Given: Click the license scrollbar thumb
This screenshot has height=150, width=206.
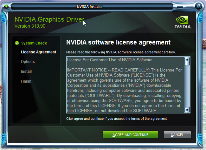Looking at the screenshot, I should [x=187, y=64].
